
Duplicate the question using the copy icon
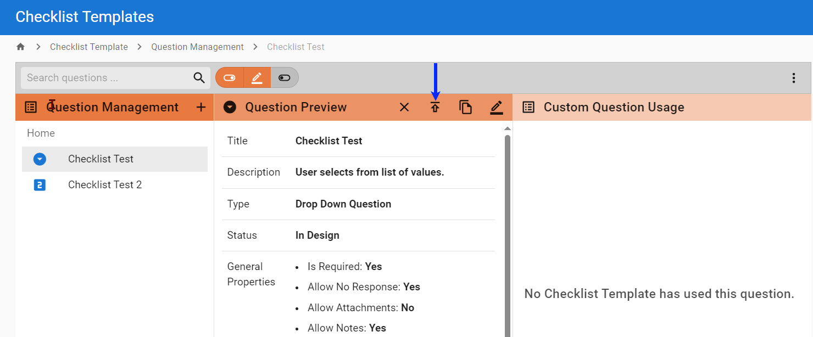[x=465, y=107]
